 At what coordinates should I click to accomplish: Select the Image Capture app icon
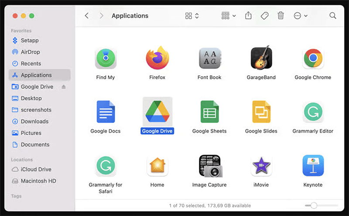point(210,166)
